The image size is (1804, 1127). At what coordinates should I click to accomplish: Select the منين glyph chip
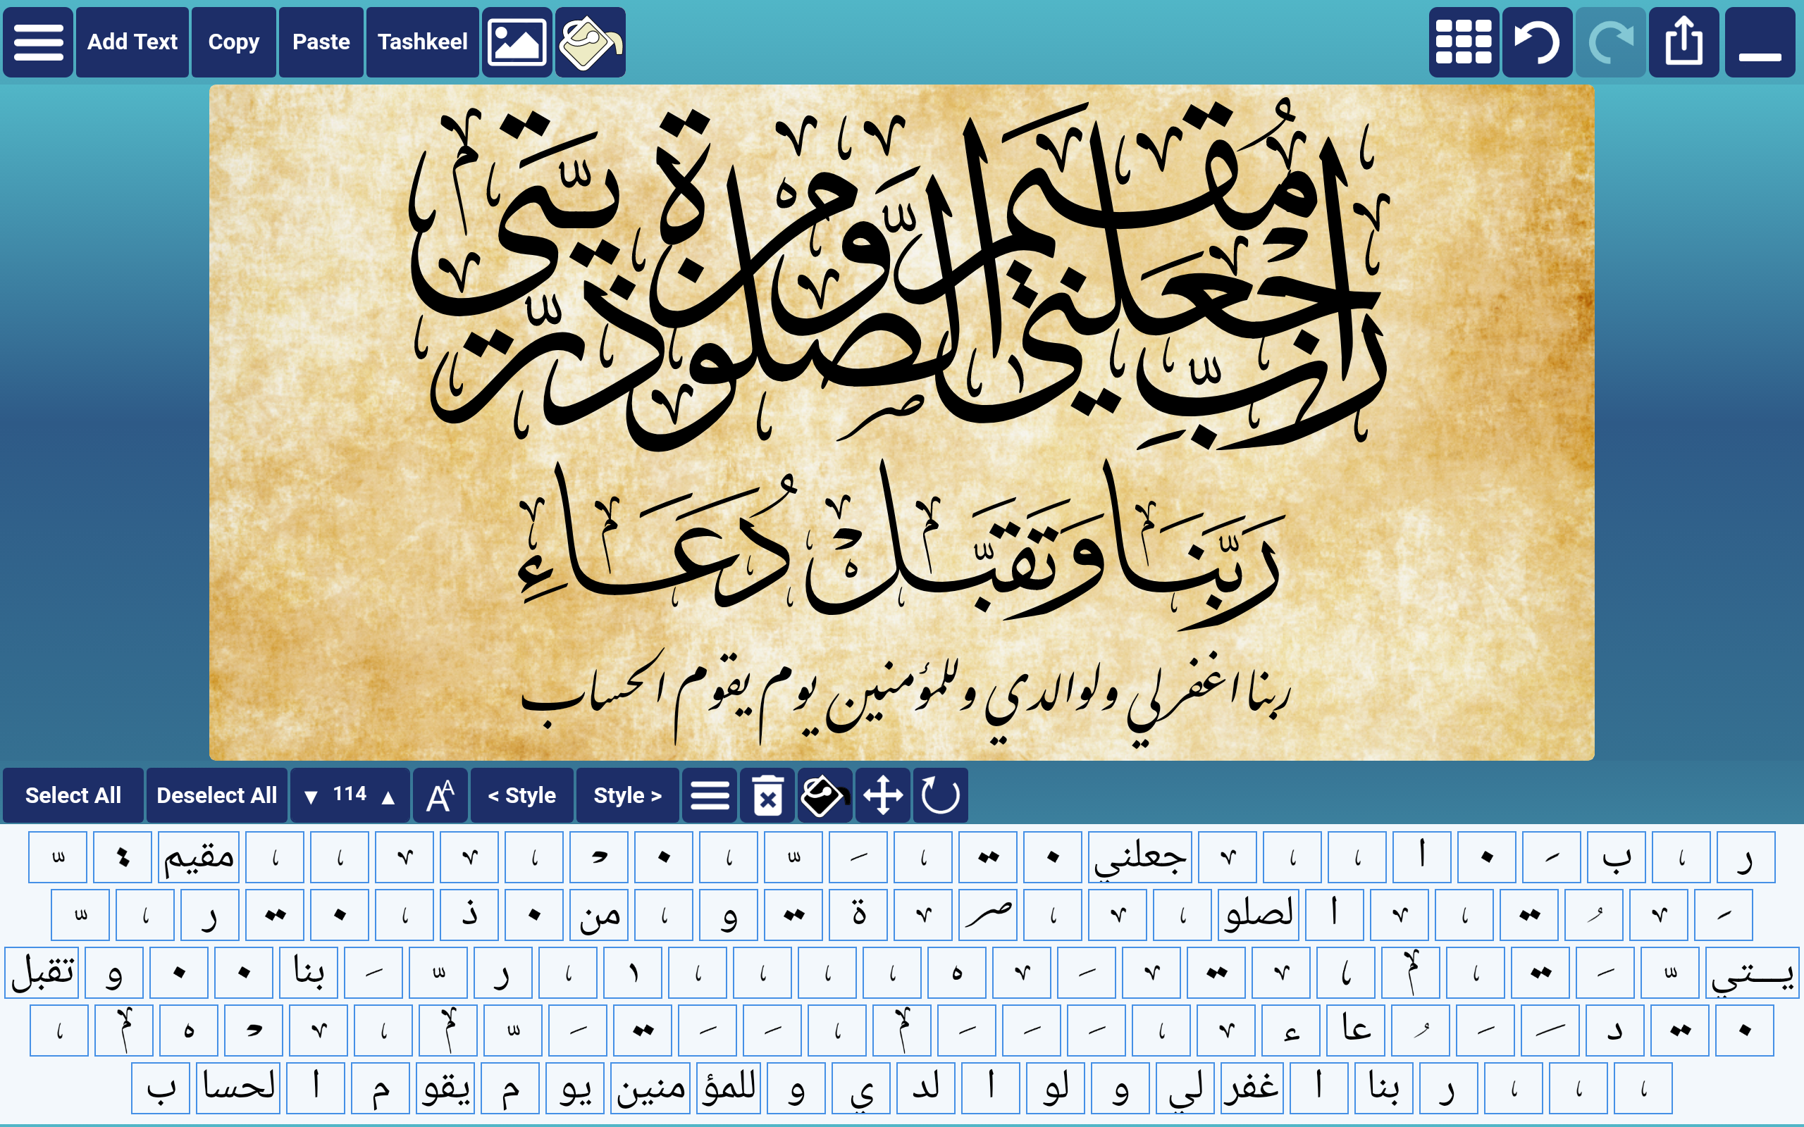[x=651, y=1088]
